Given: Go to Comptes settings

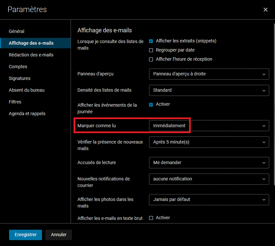Looking at the screenshot, I should click(18, 67).
